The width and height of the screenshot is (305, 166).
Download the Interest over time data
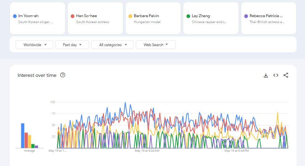pos(266,75)
